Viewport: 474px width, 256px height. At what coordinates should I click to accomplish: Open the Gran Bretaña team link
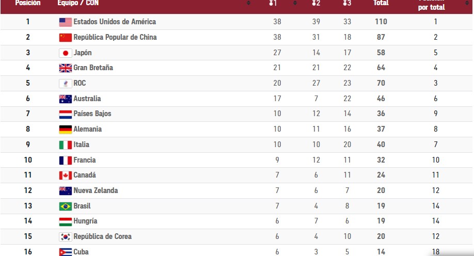(x=93, y=68)
